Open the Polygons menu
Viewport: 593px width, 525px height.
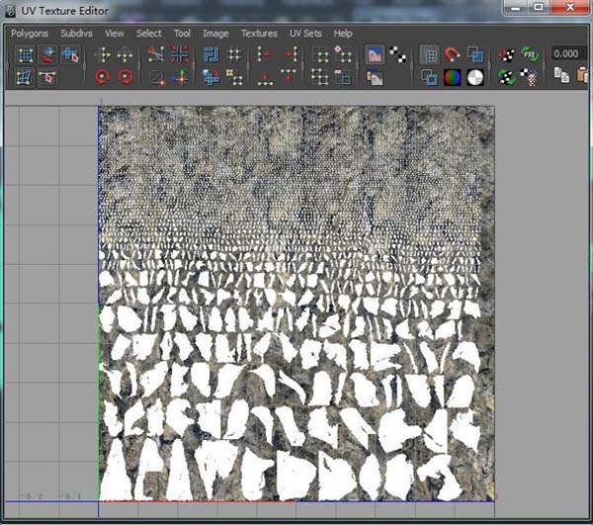31,33
